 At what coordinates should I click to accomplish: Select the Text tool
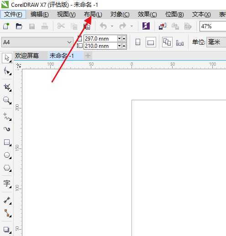pos(7,184)
